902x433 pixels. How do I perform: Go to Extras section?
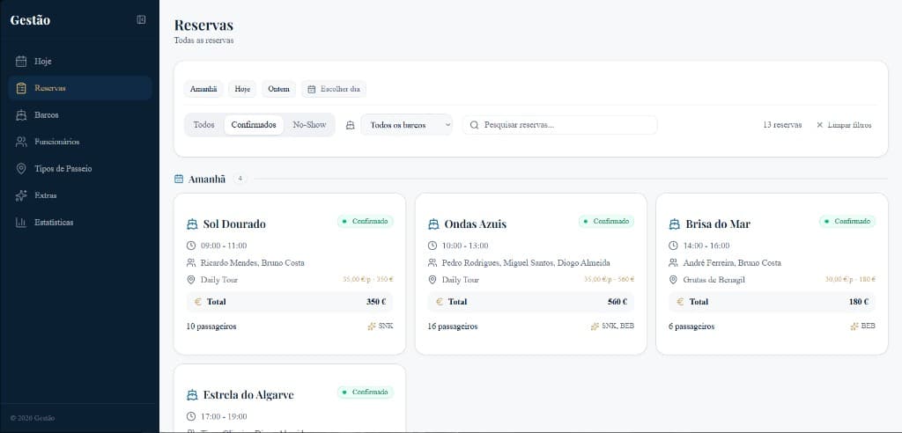[80, 195]
